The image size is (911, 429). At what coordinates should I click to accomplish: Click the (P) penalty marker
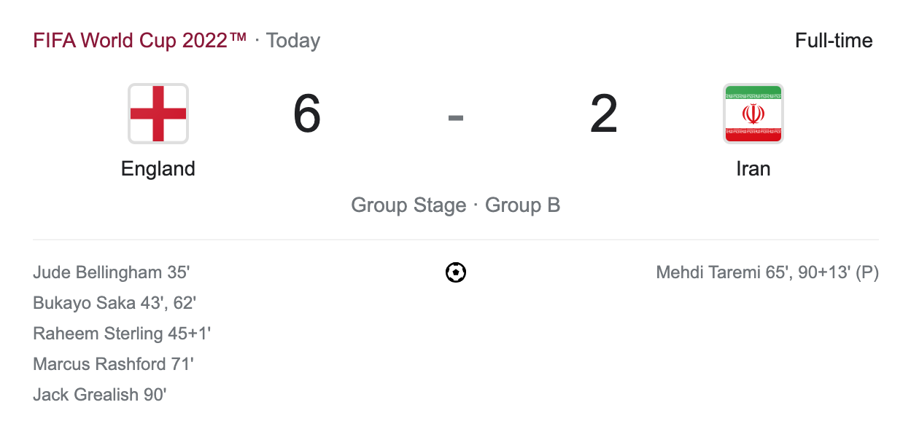(867, 273)
